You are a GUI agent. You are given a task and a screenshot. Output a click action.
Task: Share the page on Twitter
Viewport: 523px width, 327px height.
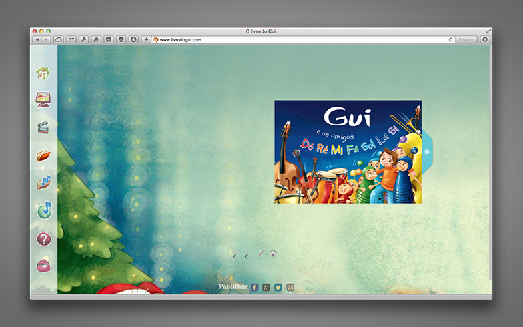pyautogui.click(x=278, y=287)
